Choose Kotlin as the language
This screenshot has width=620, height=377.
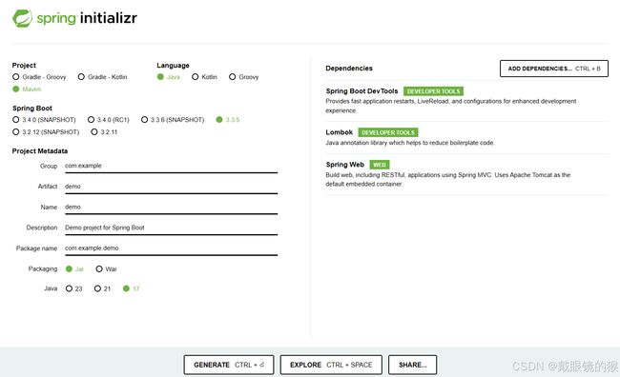(204, 77)
